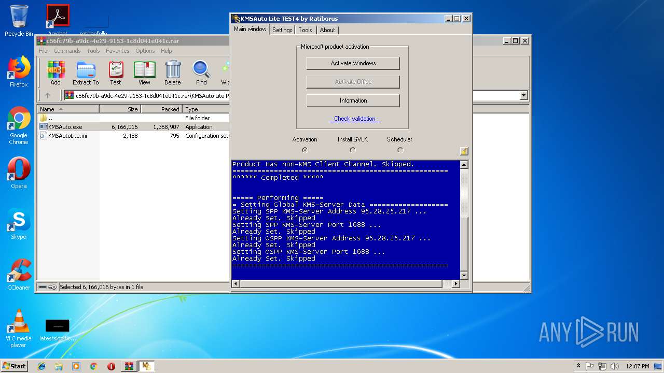Select the Scheduler radio button
The image size is (664, 373).
400,150
